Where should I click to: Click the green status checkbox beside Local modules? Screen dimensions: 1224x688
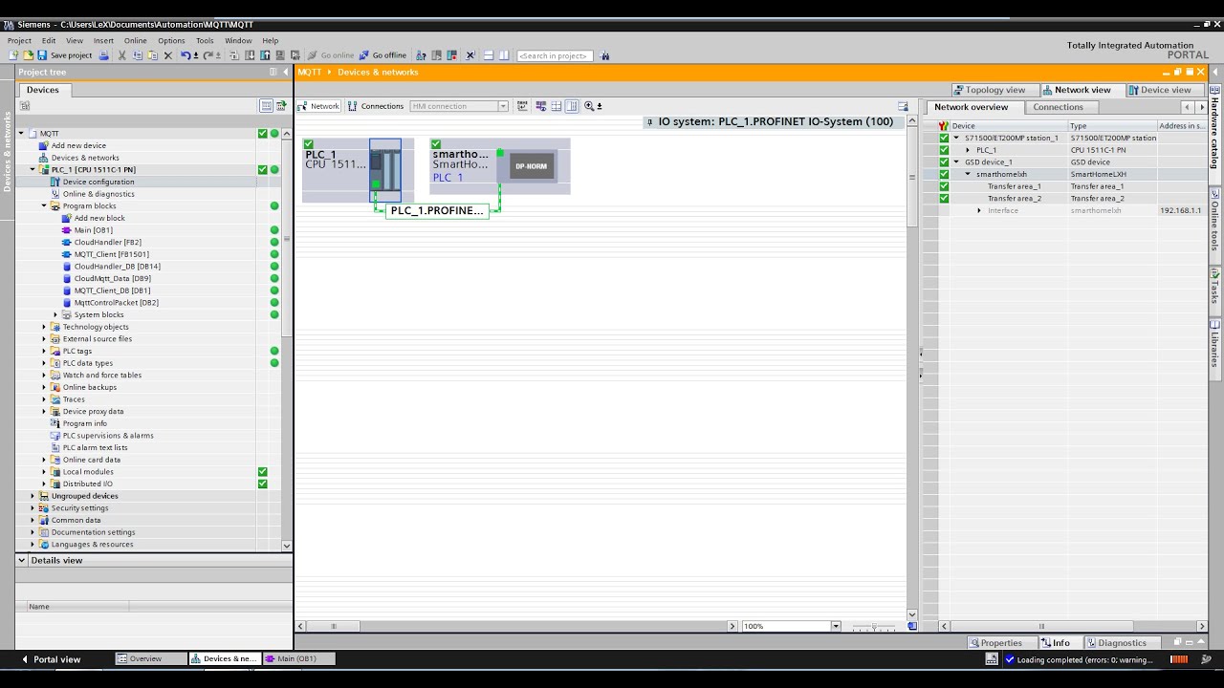262,472
